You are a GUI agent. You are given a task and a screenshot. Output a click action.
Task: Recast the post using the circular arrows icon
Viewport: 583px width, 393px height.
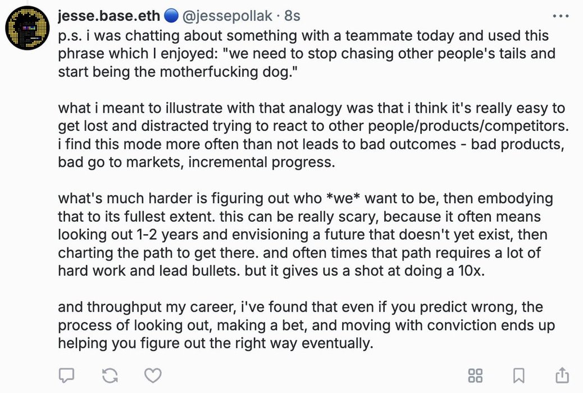[x=110, y=375]
